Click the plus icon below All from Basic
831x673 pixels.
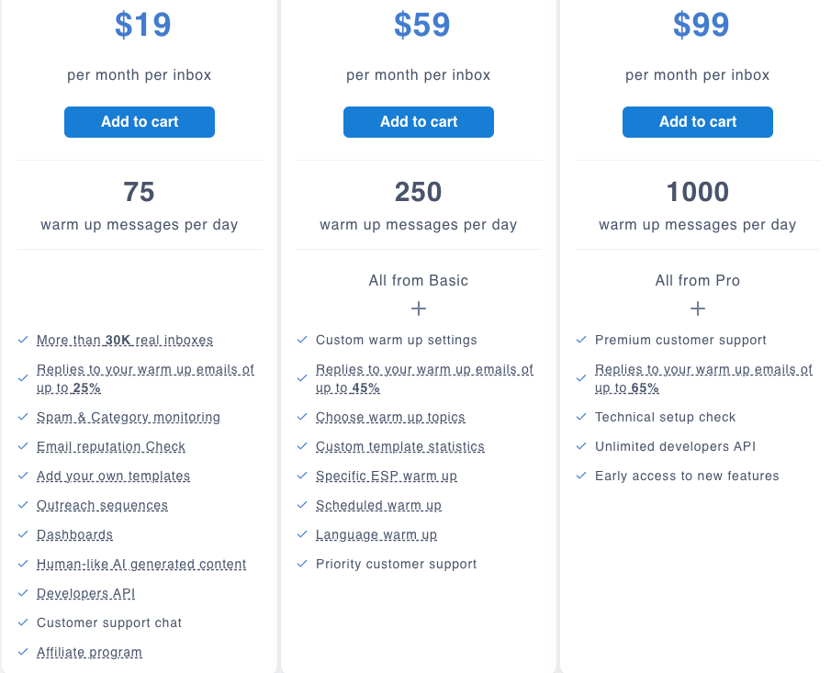point(419,308)
